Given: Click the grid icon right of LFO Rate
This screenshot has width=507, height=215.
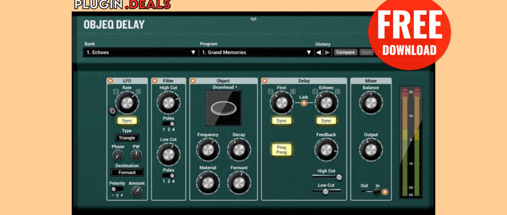Looking at the screenshot, I should (138, 91).
